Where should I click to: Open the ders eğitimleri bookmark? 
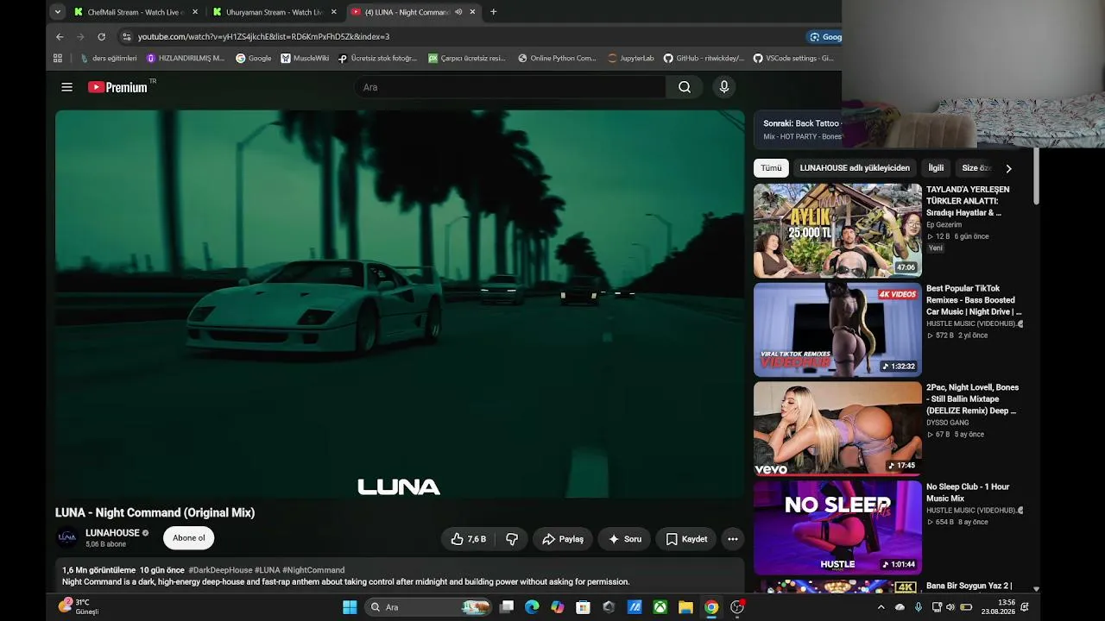tap(109, 59)
